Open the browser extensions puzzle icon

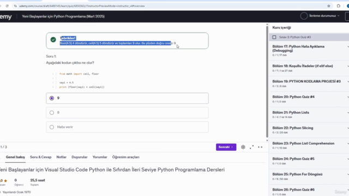(339, 6)
